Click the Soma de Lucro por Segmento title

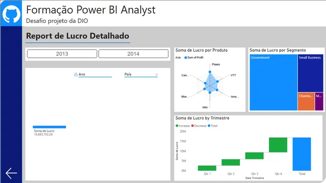tap(278, 50)
